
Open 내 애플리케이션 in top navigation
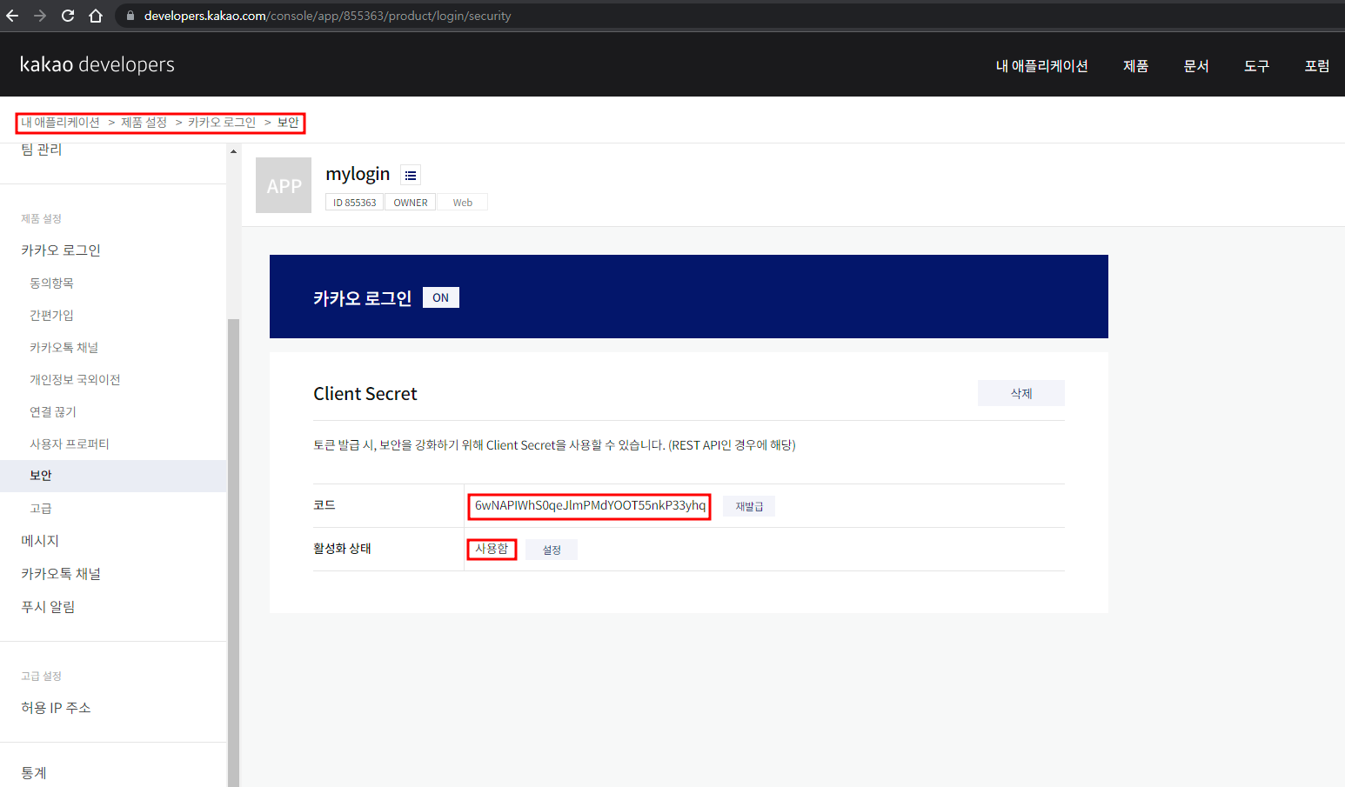pyautogui.click(x=1041, y=66)
